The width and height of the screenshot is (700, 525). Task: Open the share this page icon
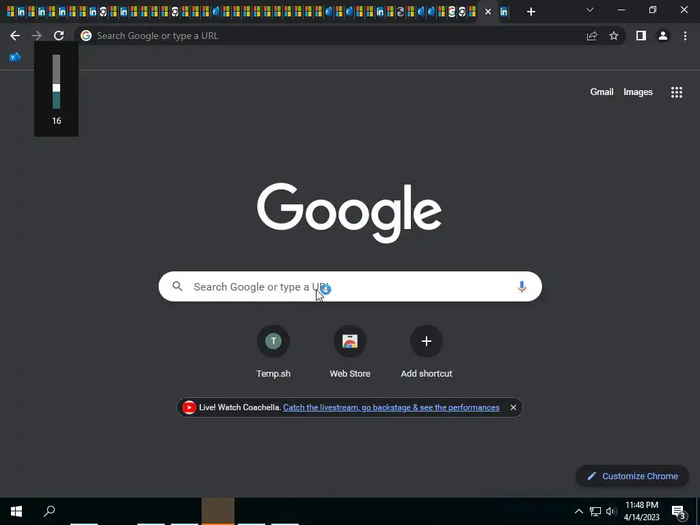coord(592,36)
